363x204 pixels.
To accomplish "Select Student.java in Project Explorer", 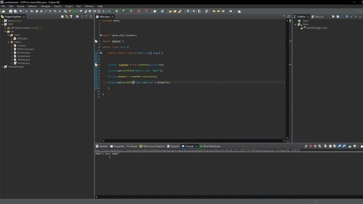I will coord(24,56).
